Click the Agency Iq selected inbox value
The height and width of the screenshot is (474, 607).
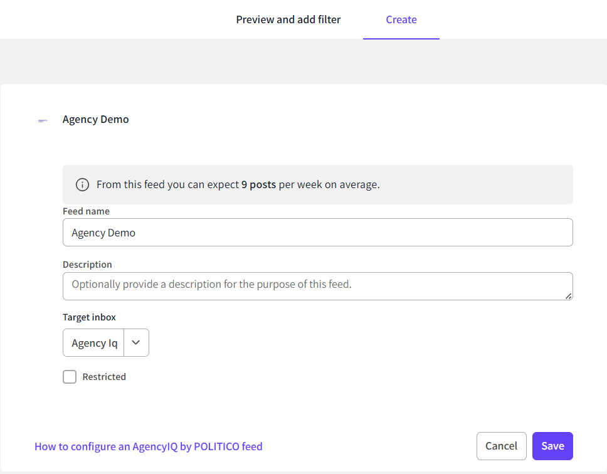pyautogui.click(x=94, y=343)
